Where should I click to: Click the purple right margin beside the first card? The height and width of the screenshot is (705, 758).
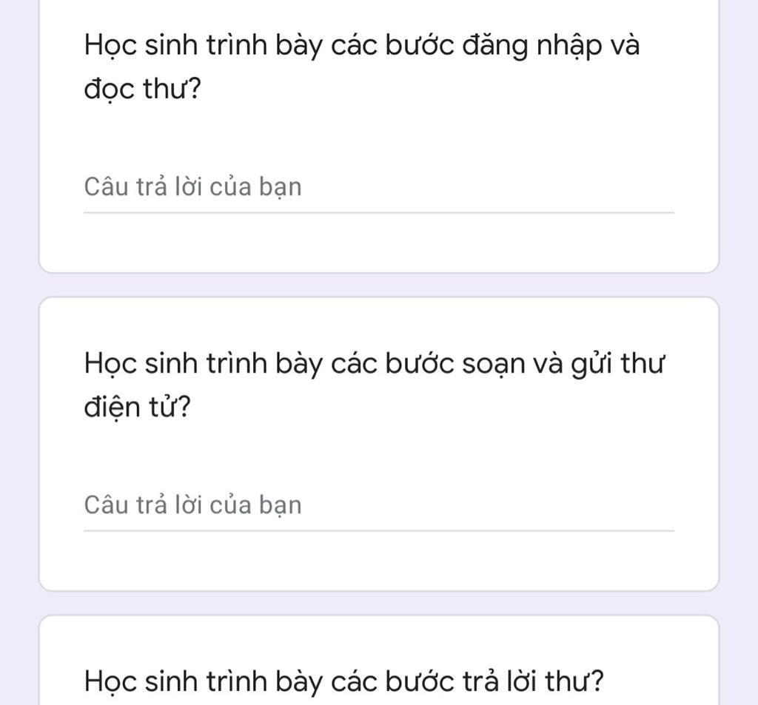[x=738, y=133]
